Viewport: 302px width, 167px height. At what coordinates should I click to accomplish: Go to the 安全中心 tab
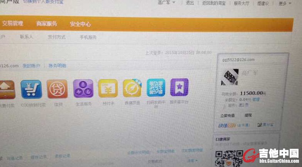[80, 24]
